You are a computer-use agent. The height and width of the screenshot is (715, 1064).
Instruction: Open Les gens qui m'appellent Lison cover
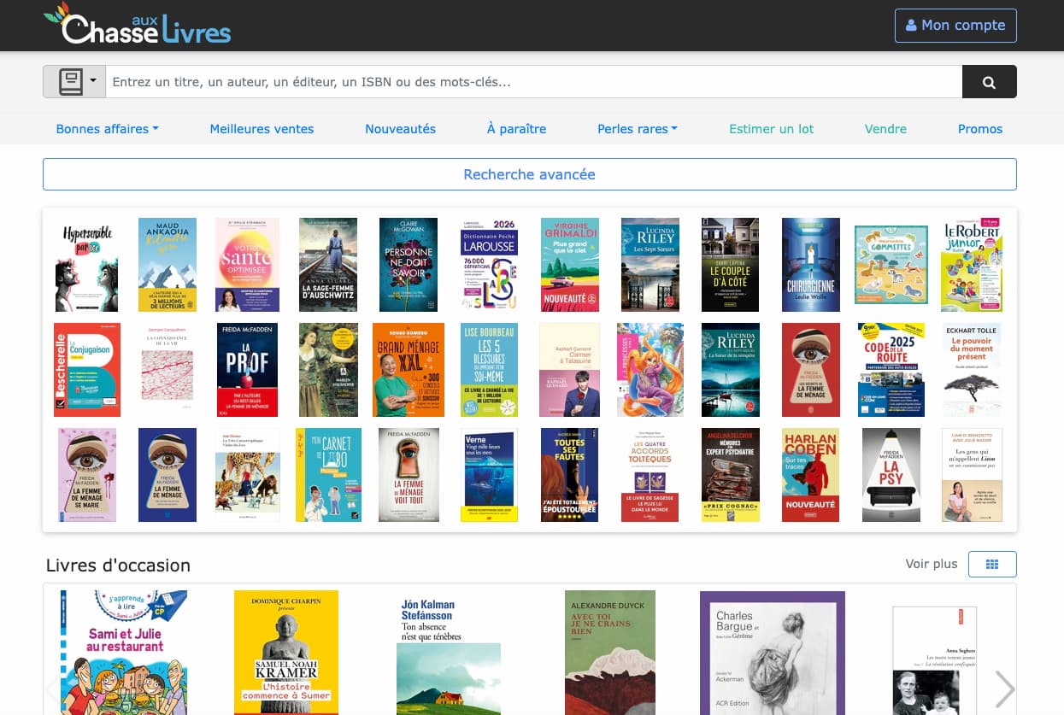pos(972,475)
